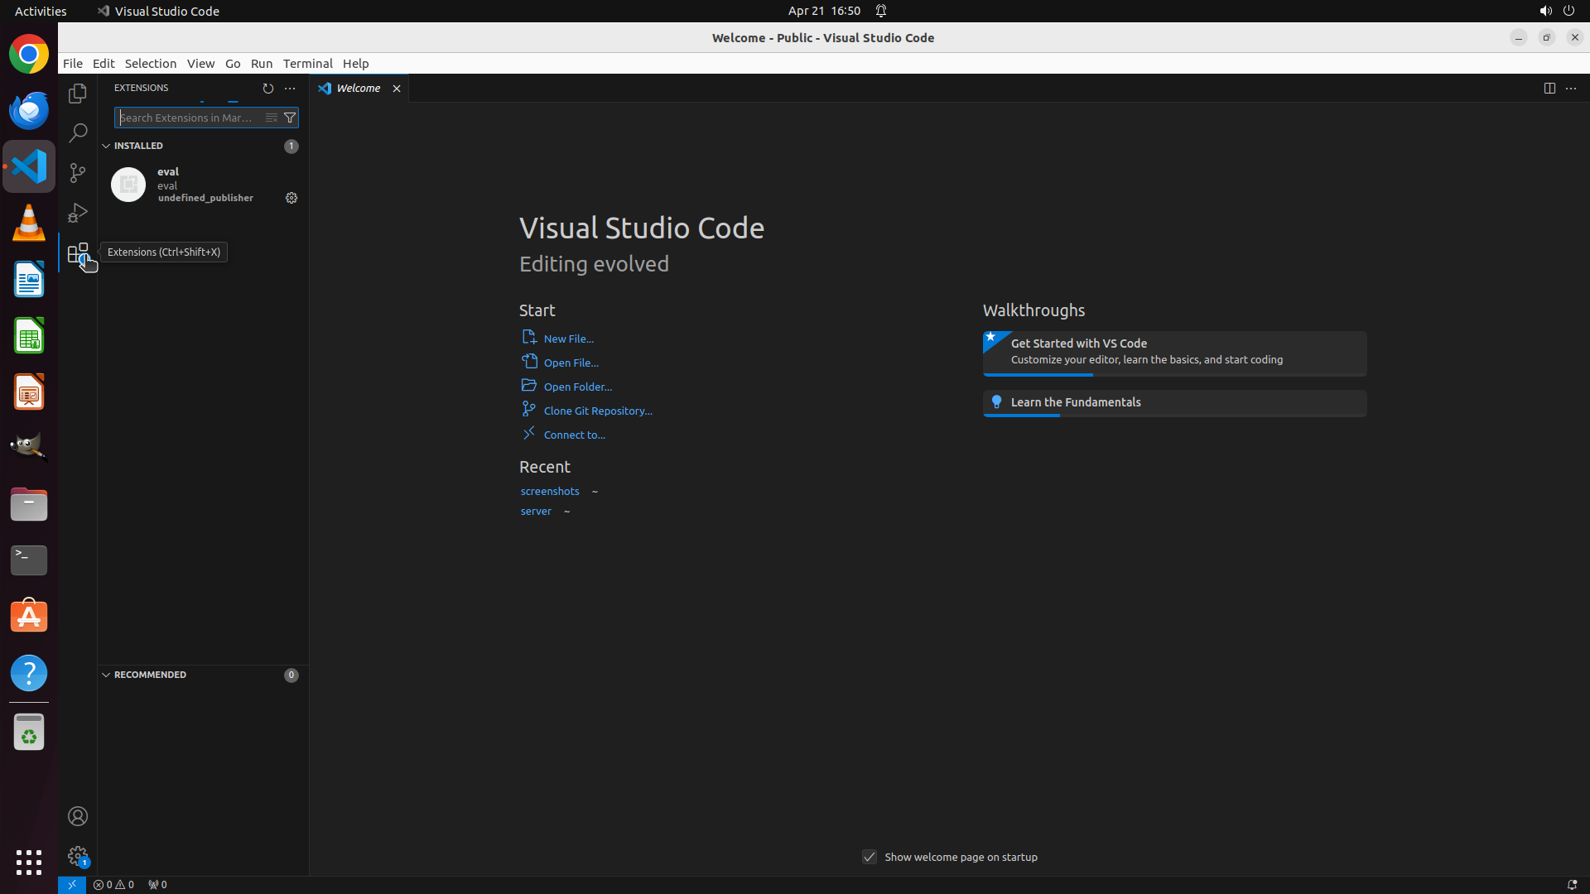Open the Source Control view
1590x894 pixels.
[78, 172]
